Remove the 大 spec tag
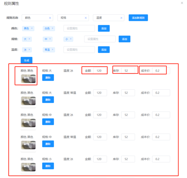 pyautogui.click(x=29, y=39)
